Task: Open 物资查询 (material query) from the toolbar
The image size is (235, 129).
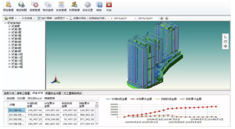Action: pos(48,6)
